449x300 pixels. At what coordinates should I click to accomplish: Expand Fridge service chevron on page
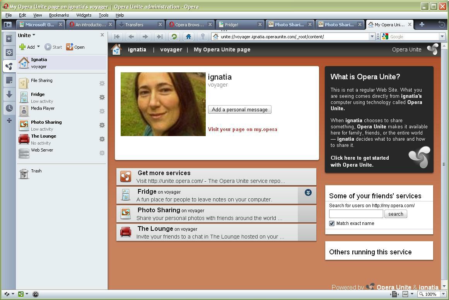pos(308,193)
